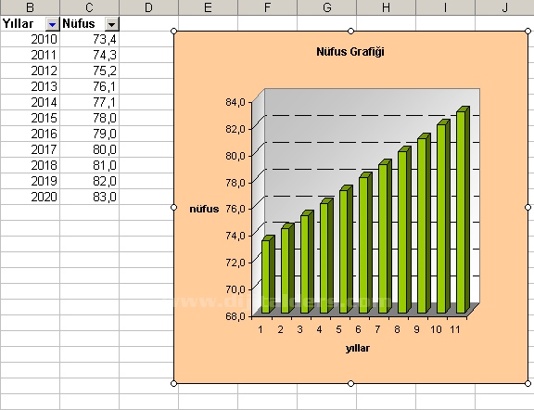Select the first green bar labeled 1
Image resolution: width=534 pixels, height=410 pixels.
tap(268, 275)
